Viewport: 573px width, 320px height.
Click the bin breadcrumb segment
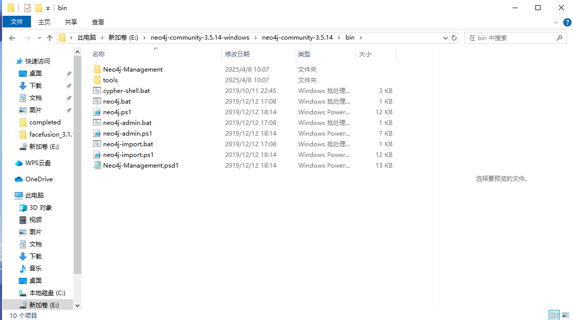click(349, 38)
